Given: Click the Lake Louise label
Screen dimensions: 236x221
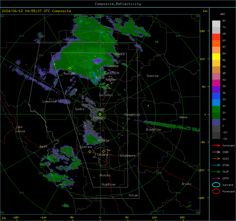Looking at the screenshot, I should 20,129.
